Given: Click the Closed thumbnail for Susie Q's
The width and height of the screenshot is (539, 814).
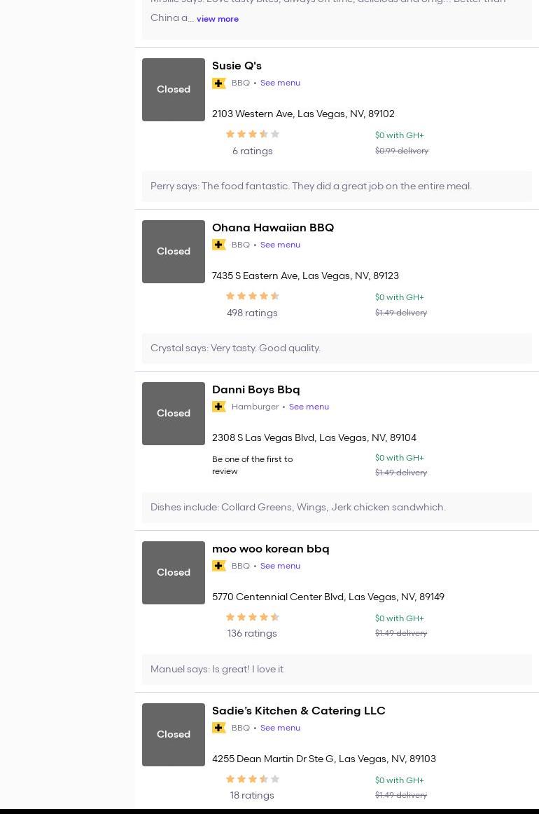Looking at the screenshot, I should (x=174, y=90).
